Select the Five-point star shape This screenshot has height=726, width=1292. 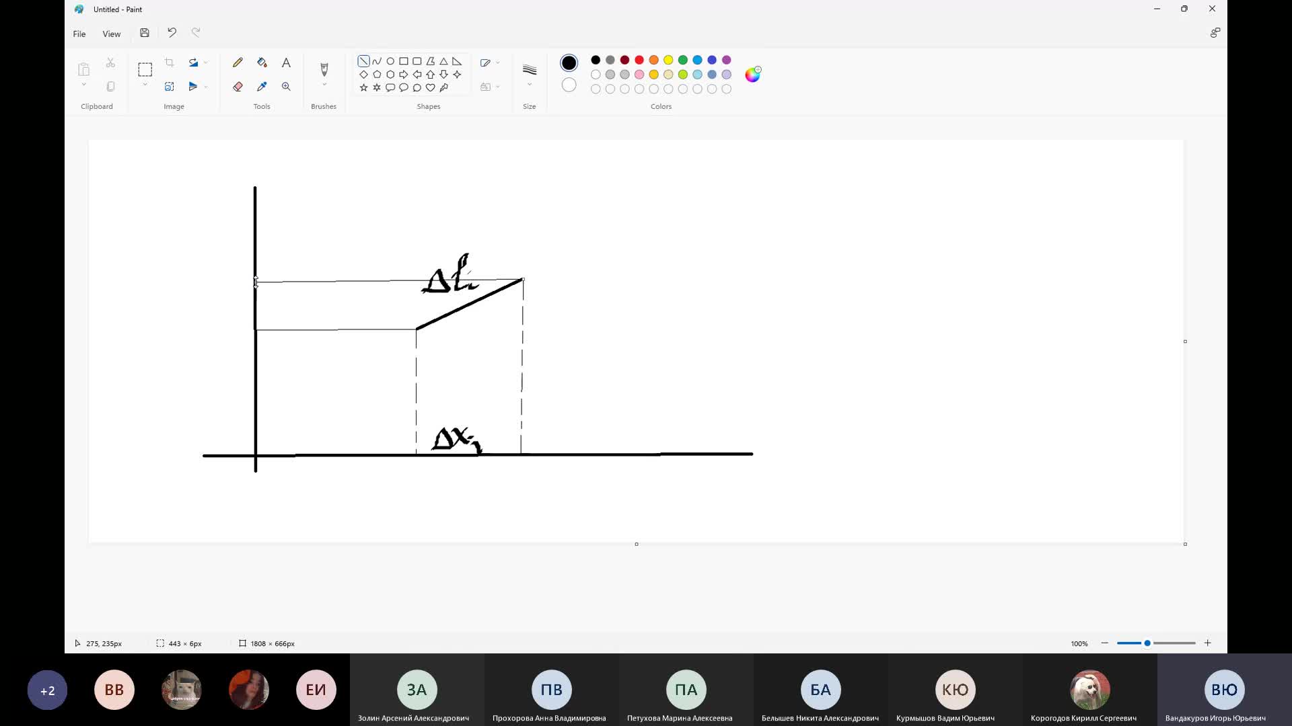[363, 87]
